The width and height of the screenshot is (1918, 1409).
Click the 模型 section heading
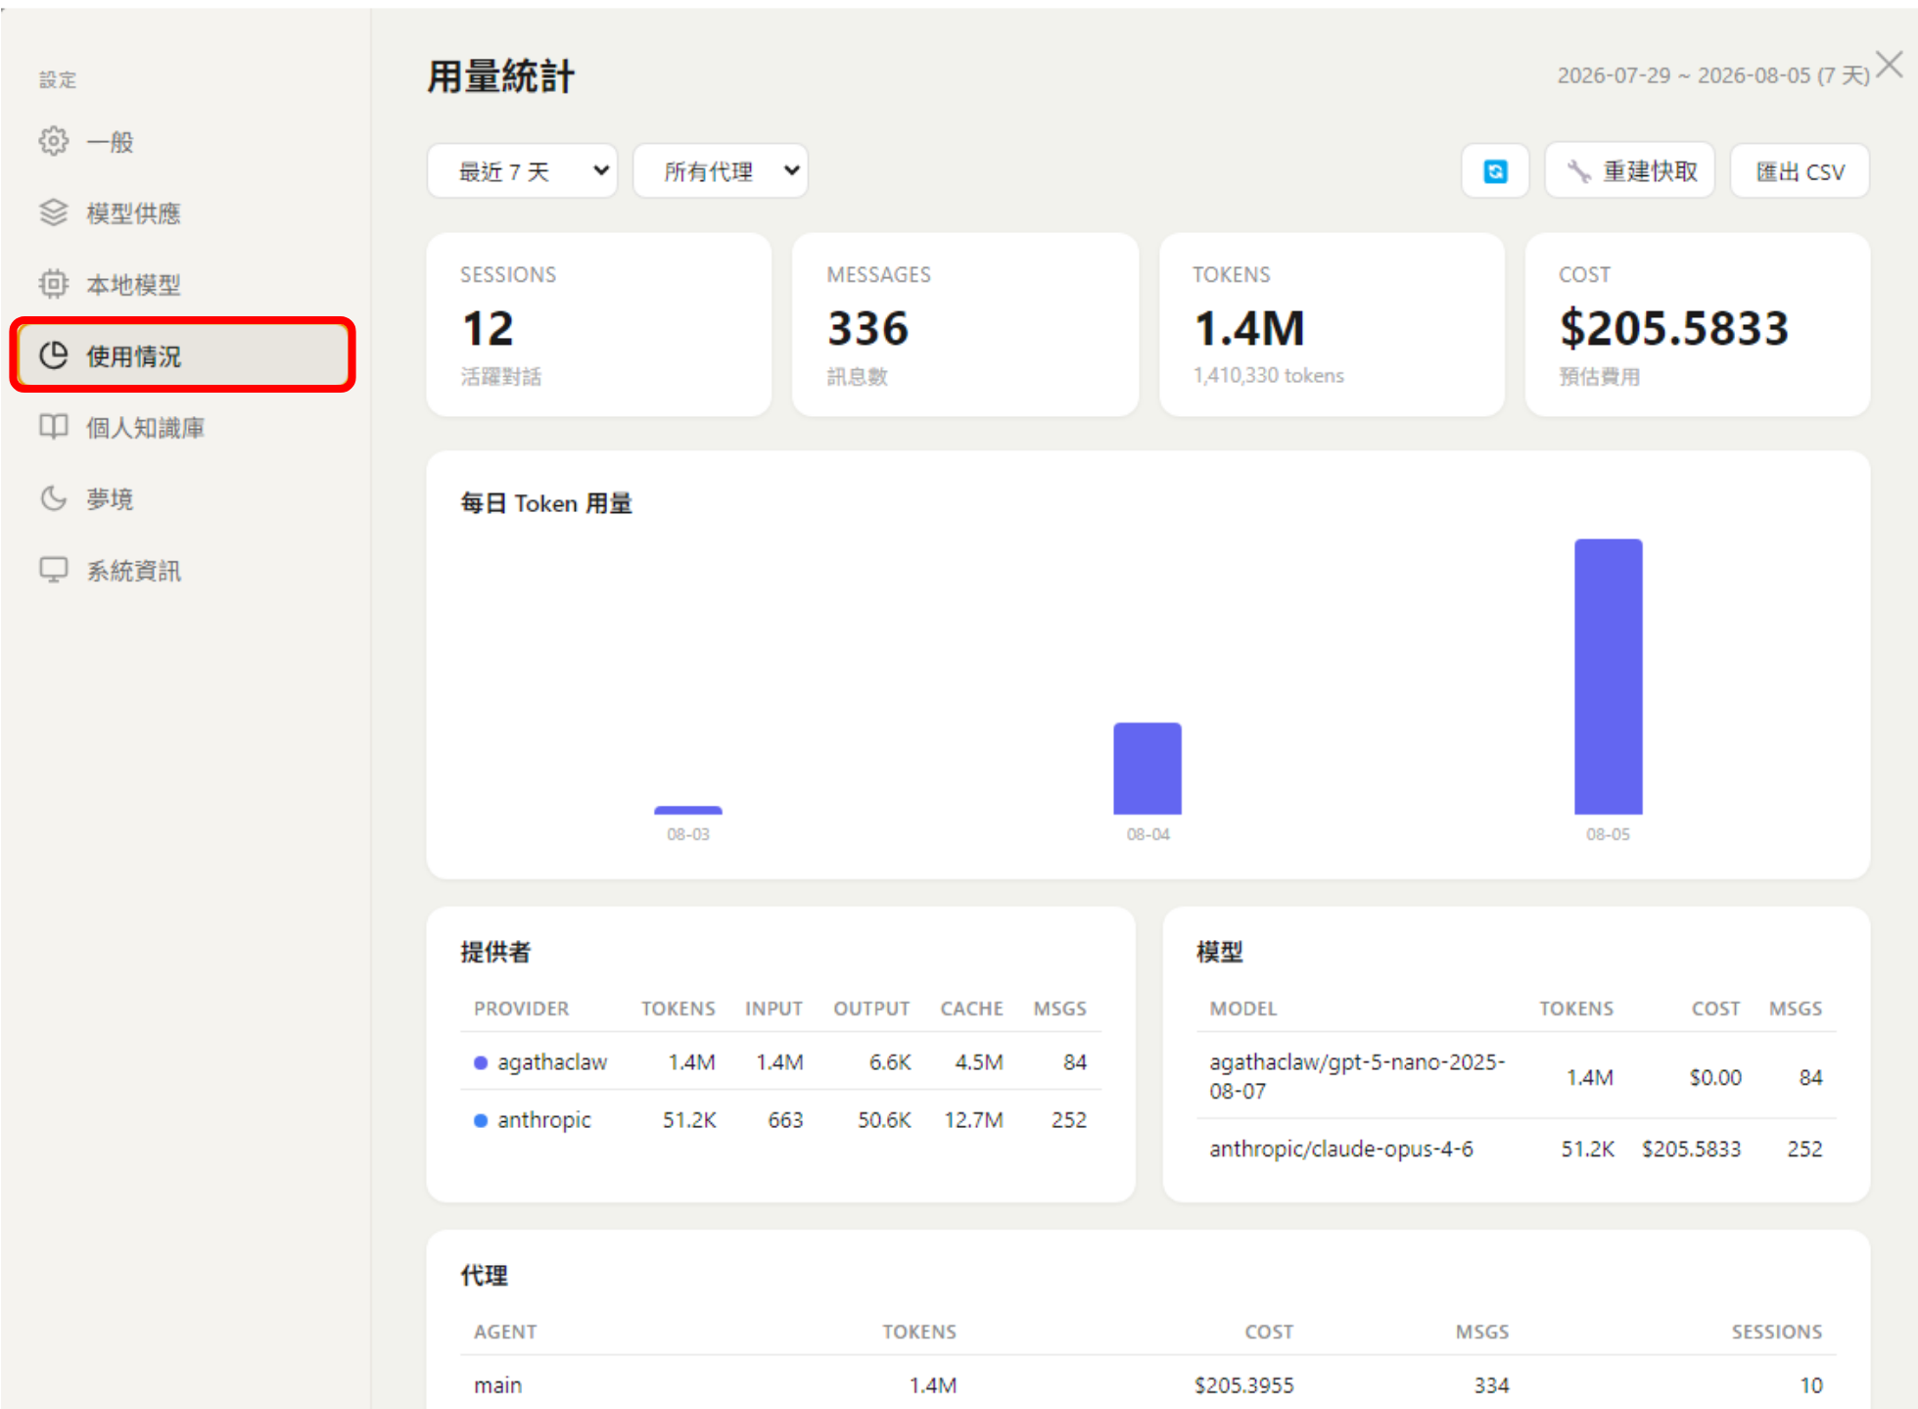click(1220, 952)
